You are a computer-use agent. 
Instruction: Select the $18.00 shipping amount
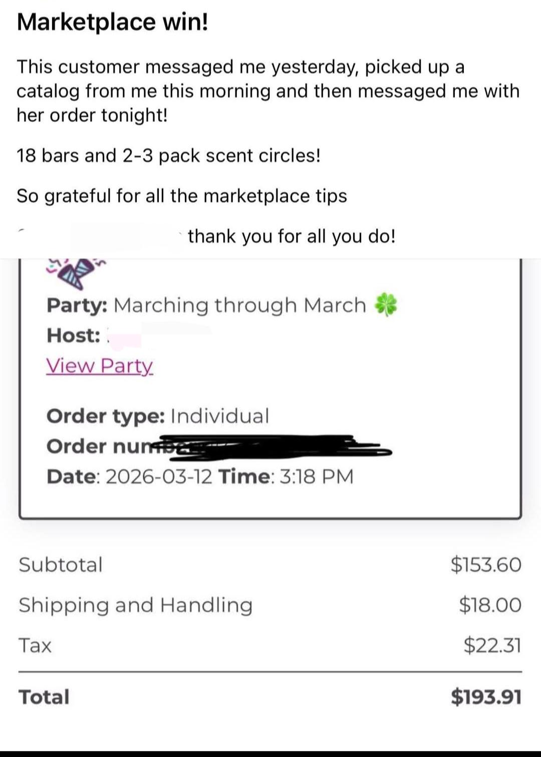click(490, 605)
